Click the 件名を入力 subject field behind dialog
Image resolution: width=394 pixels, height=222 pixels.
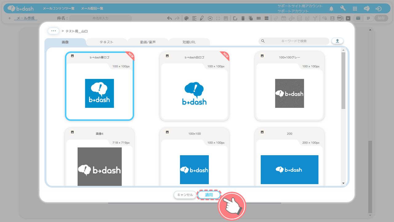tap(100, 18)
